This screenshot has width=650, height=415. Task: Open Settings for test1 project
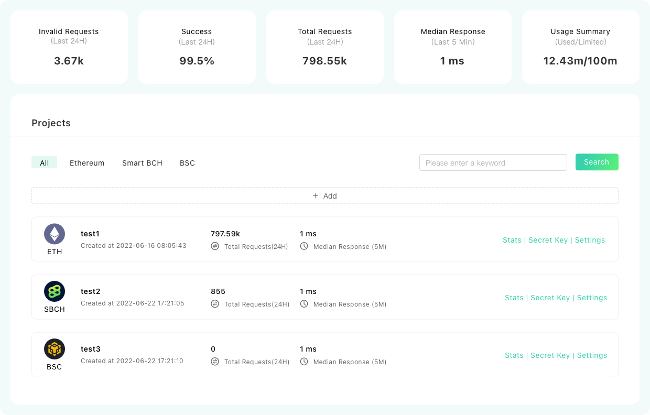[x=590, y=240]
